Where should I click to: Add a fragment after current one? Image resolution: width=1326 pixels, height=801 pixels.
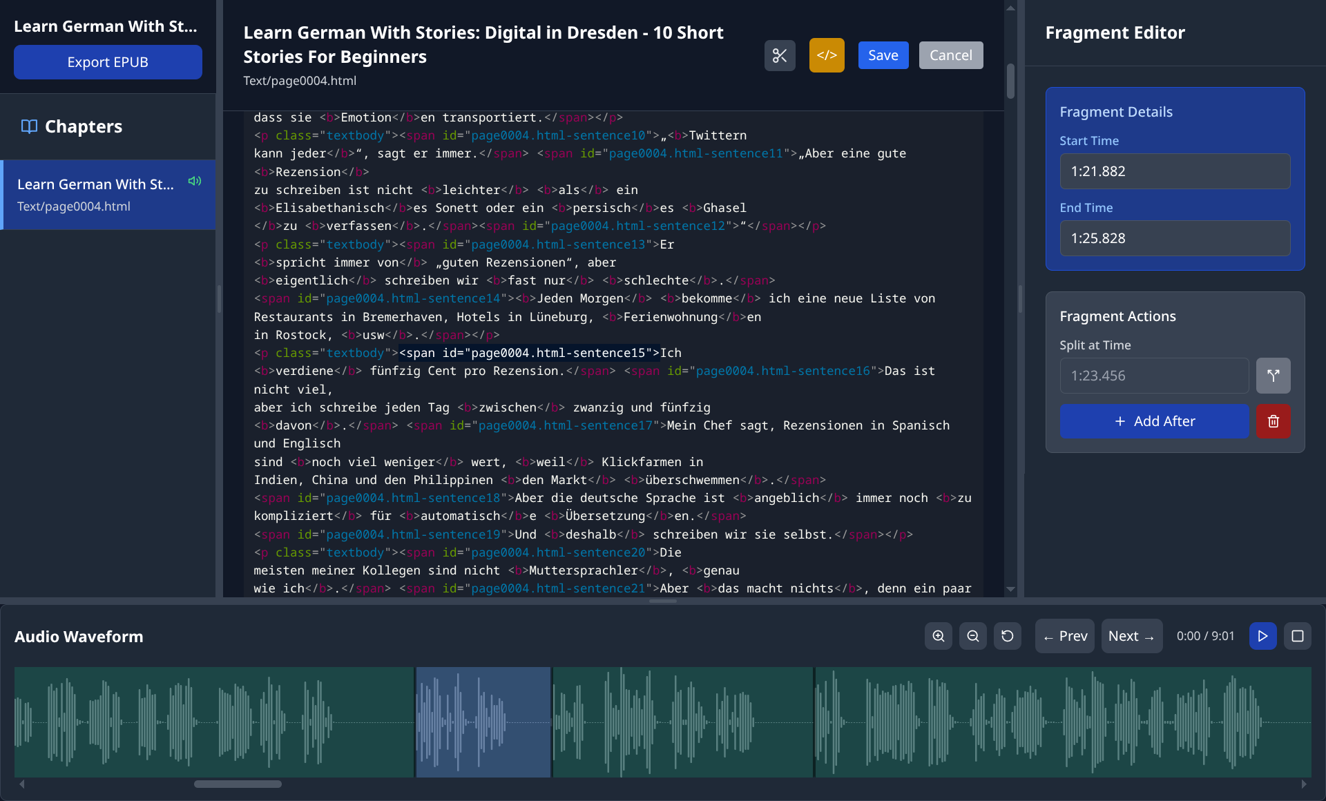[1154, 421]
